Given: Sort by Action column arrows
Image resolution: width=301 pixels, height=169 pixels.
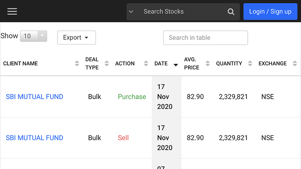Looking at the screenshot, I should (x=146, y=63).
